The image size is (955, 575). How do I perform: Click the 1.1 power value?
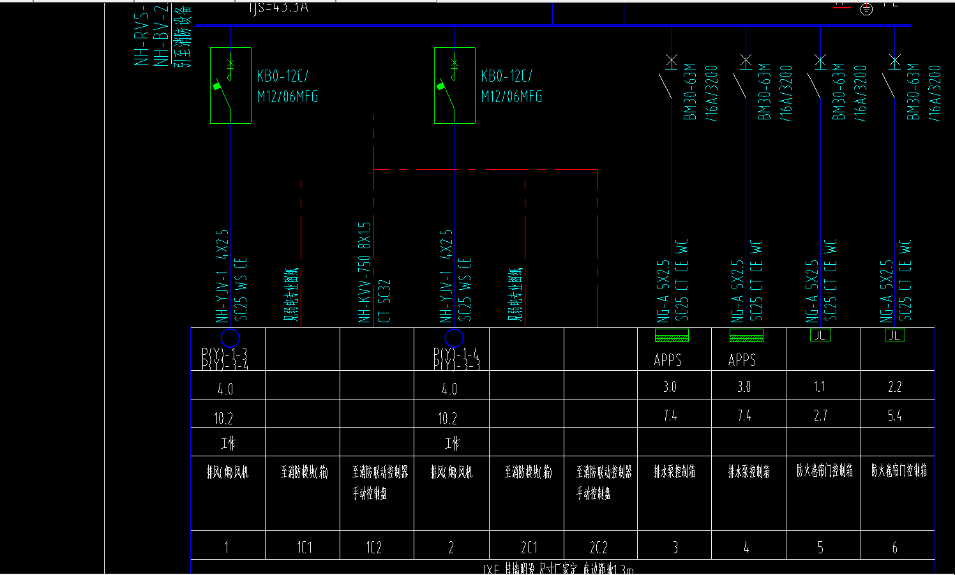click(819, 387)
